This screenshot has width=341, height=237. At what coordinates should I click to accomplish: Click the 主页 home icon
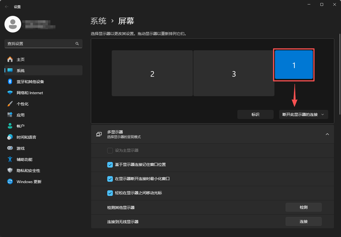(10, 59)
